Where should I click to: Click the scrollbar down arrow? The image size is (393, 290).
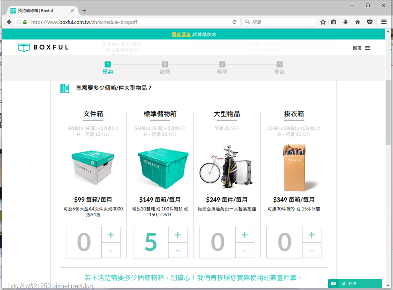click(388, 285)
